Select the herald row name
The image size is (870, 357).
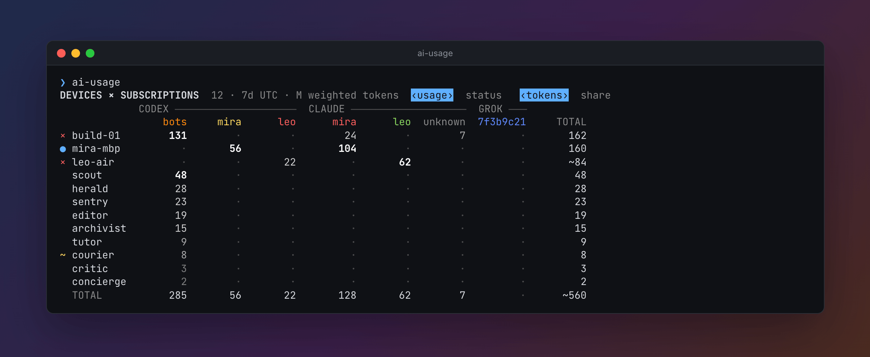point(90,189)
